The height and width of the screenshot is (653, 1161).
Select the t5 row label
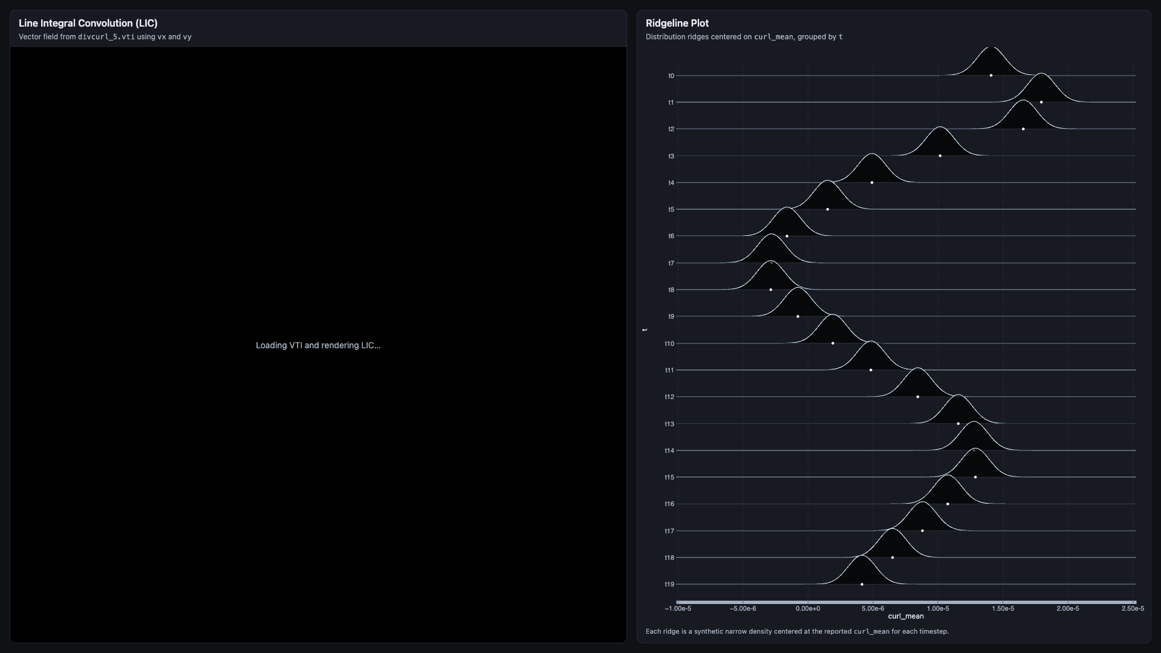point(671,209)
